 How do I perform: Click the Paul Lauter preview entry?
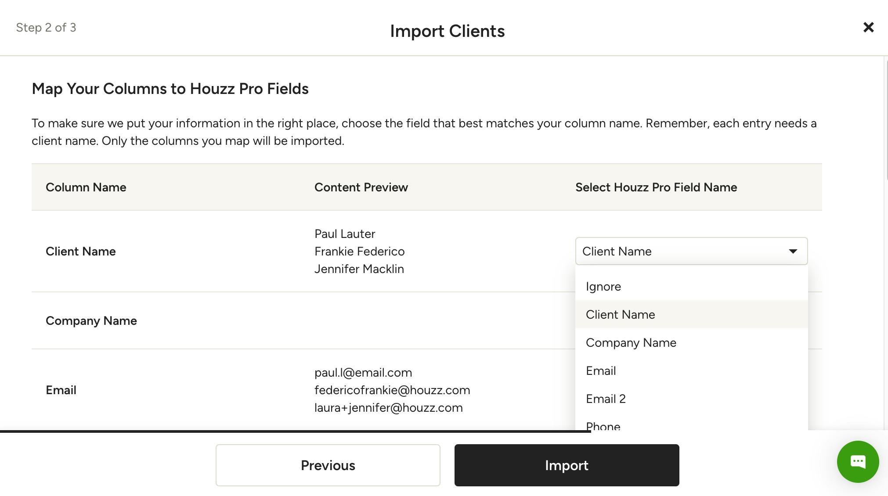[345, 234]
